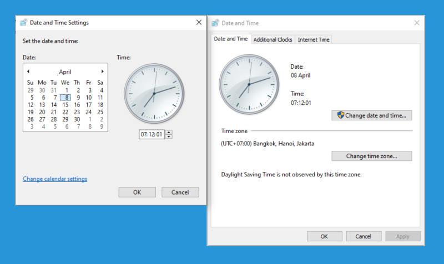Select April 24 in the calendar
The height and width of the screenshot is (264, 444).
(x=89, y=112)
